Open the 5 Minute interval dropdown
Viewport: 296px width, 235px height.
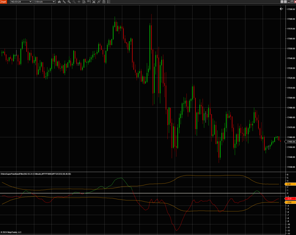(44, 2)
